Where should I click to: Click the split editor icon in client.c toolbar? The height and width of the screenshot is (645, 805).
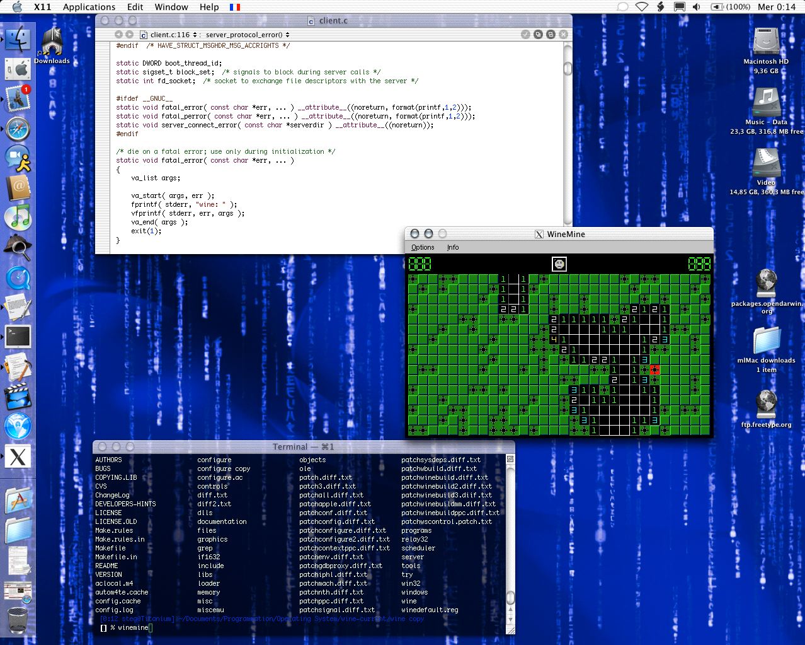click(x=551, y=35)
